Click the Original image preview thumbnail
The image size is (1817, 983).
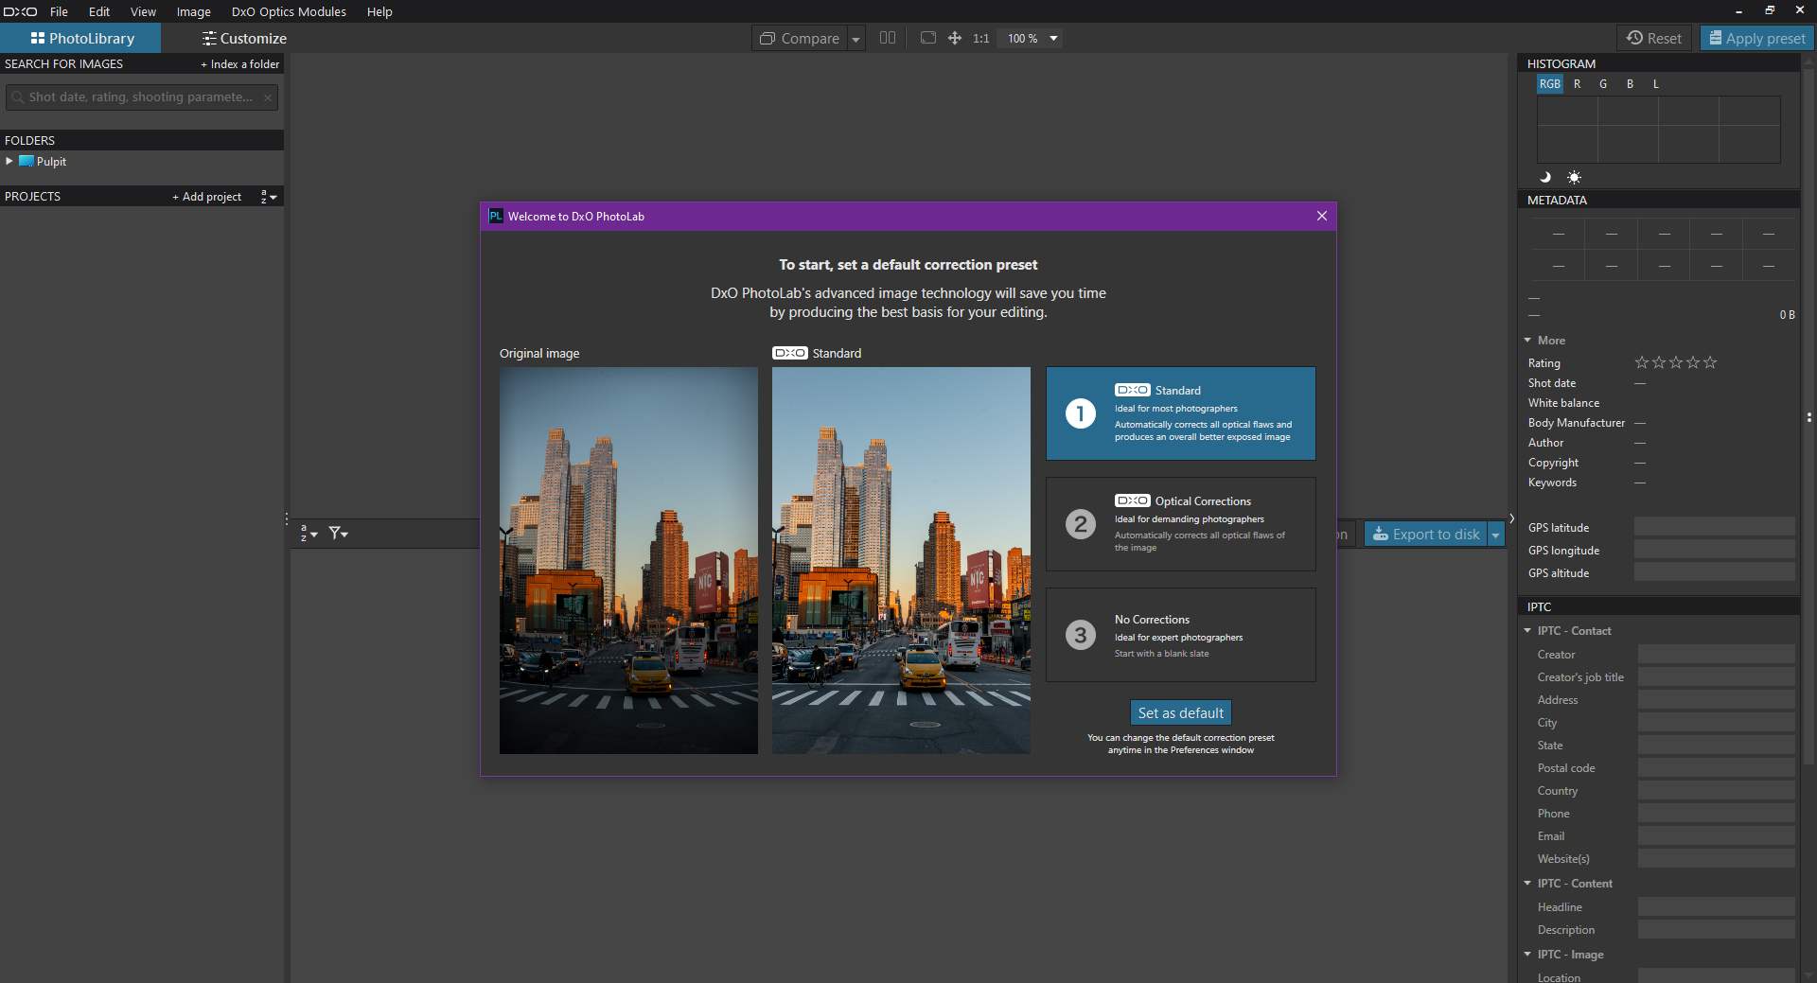point(628,560)
